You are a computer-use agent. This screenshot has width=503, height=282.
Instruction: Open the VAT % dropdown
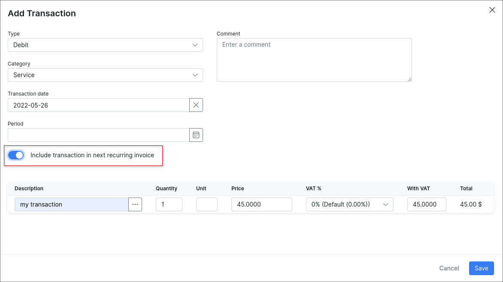click(349, 204)
